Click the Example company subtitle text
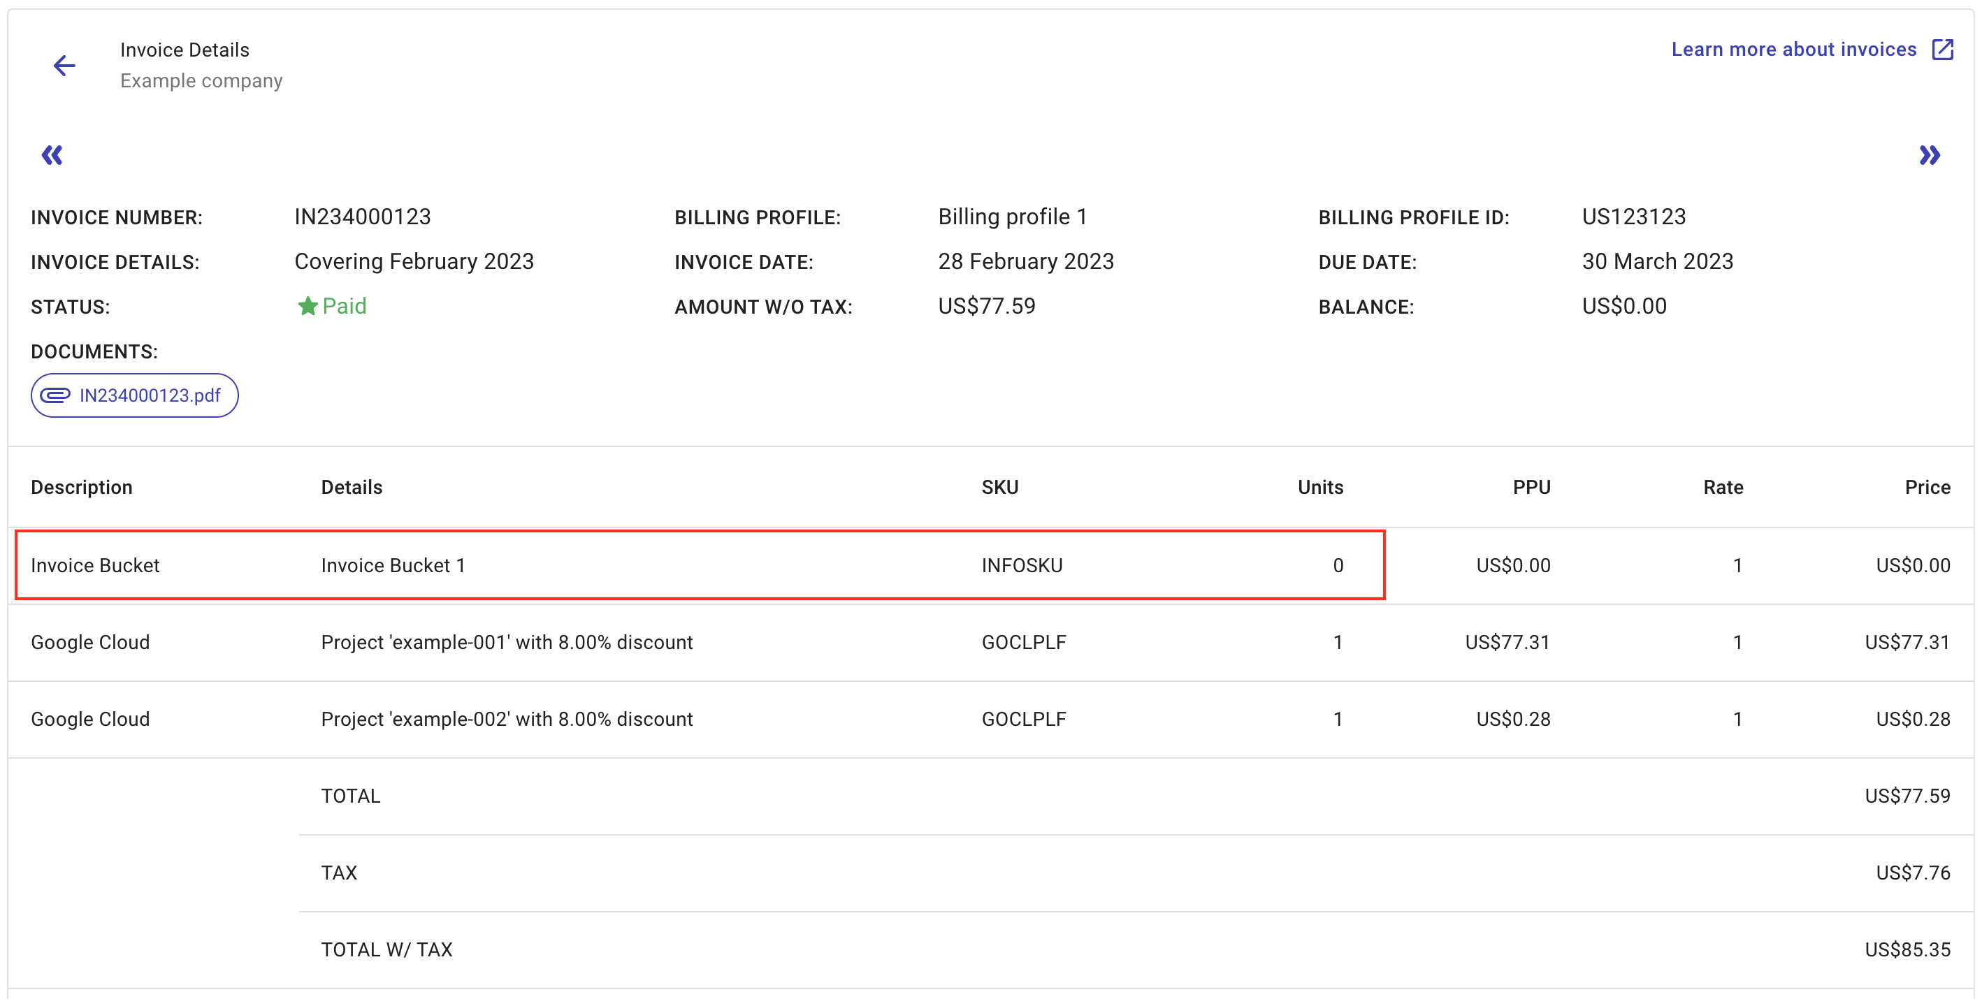The height and width of the screenshot is (999, 1982). coord(201,80)
